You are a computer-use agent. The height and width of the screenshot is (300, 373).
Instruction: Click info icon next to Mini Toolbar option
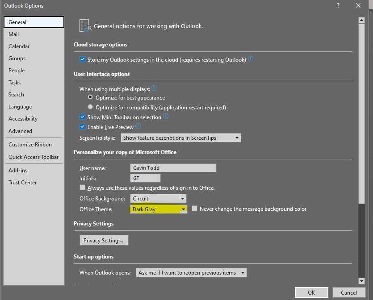point(166,116)
